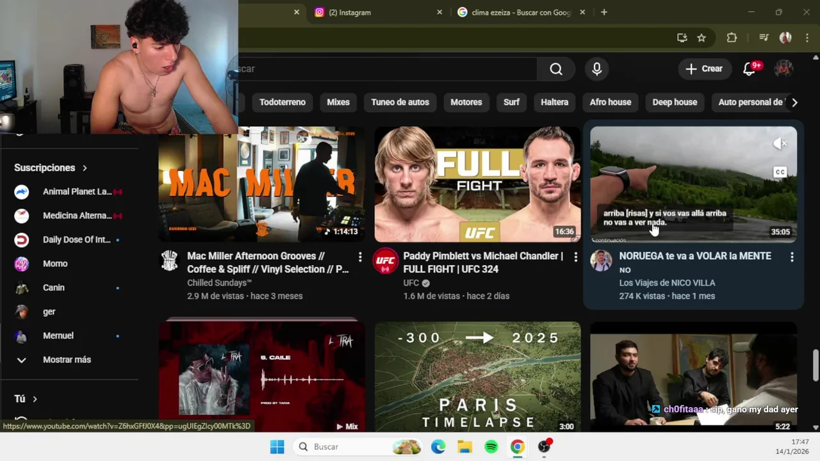Switch to Chrome in taskbar
This screenshot has width=820, height=461.
(x=518, y=447)
